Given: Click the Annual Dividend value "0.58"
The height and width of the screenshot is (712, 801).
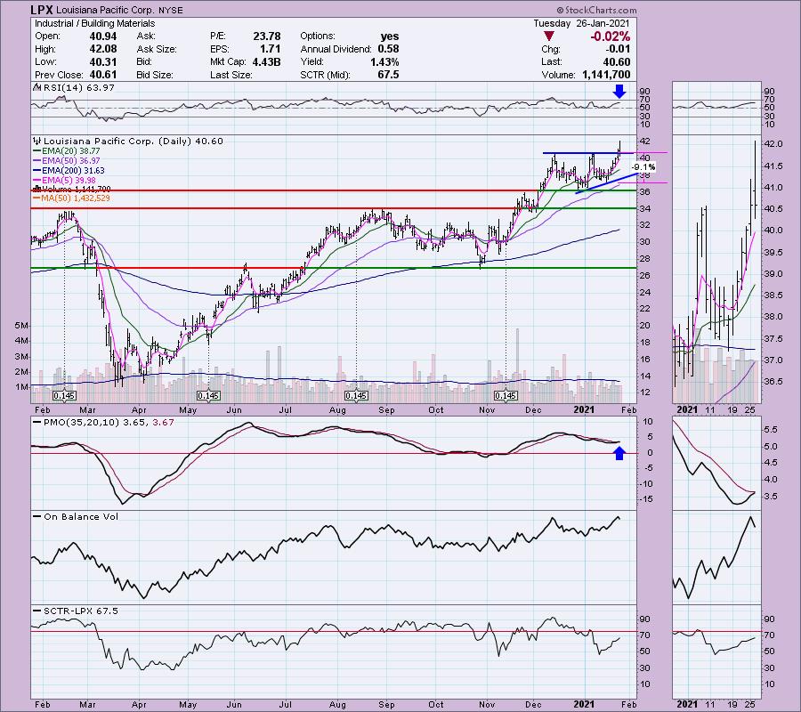Looking at the screenshot, I should 388,49.
